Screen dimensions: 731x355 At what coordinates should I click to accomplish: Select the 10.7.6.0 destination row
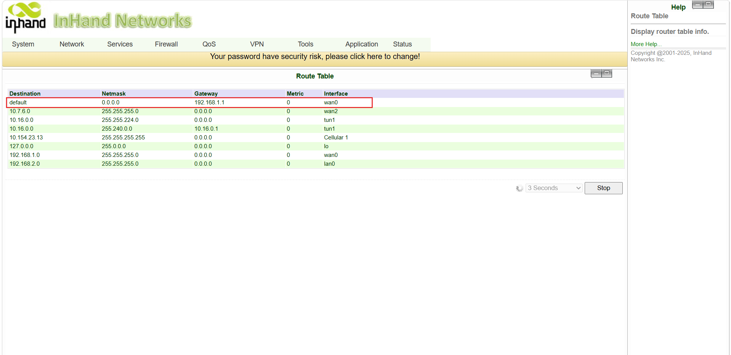coord(316,111)
